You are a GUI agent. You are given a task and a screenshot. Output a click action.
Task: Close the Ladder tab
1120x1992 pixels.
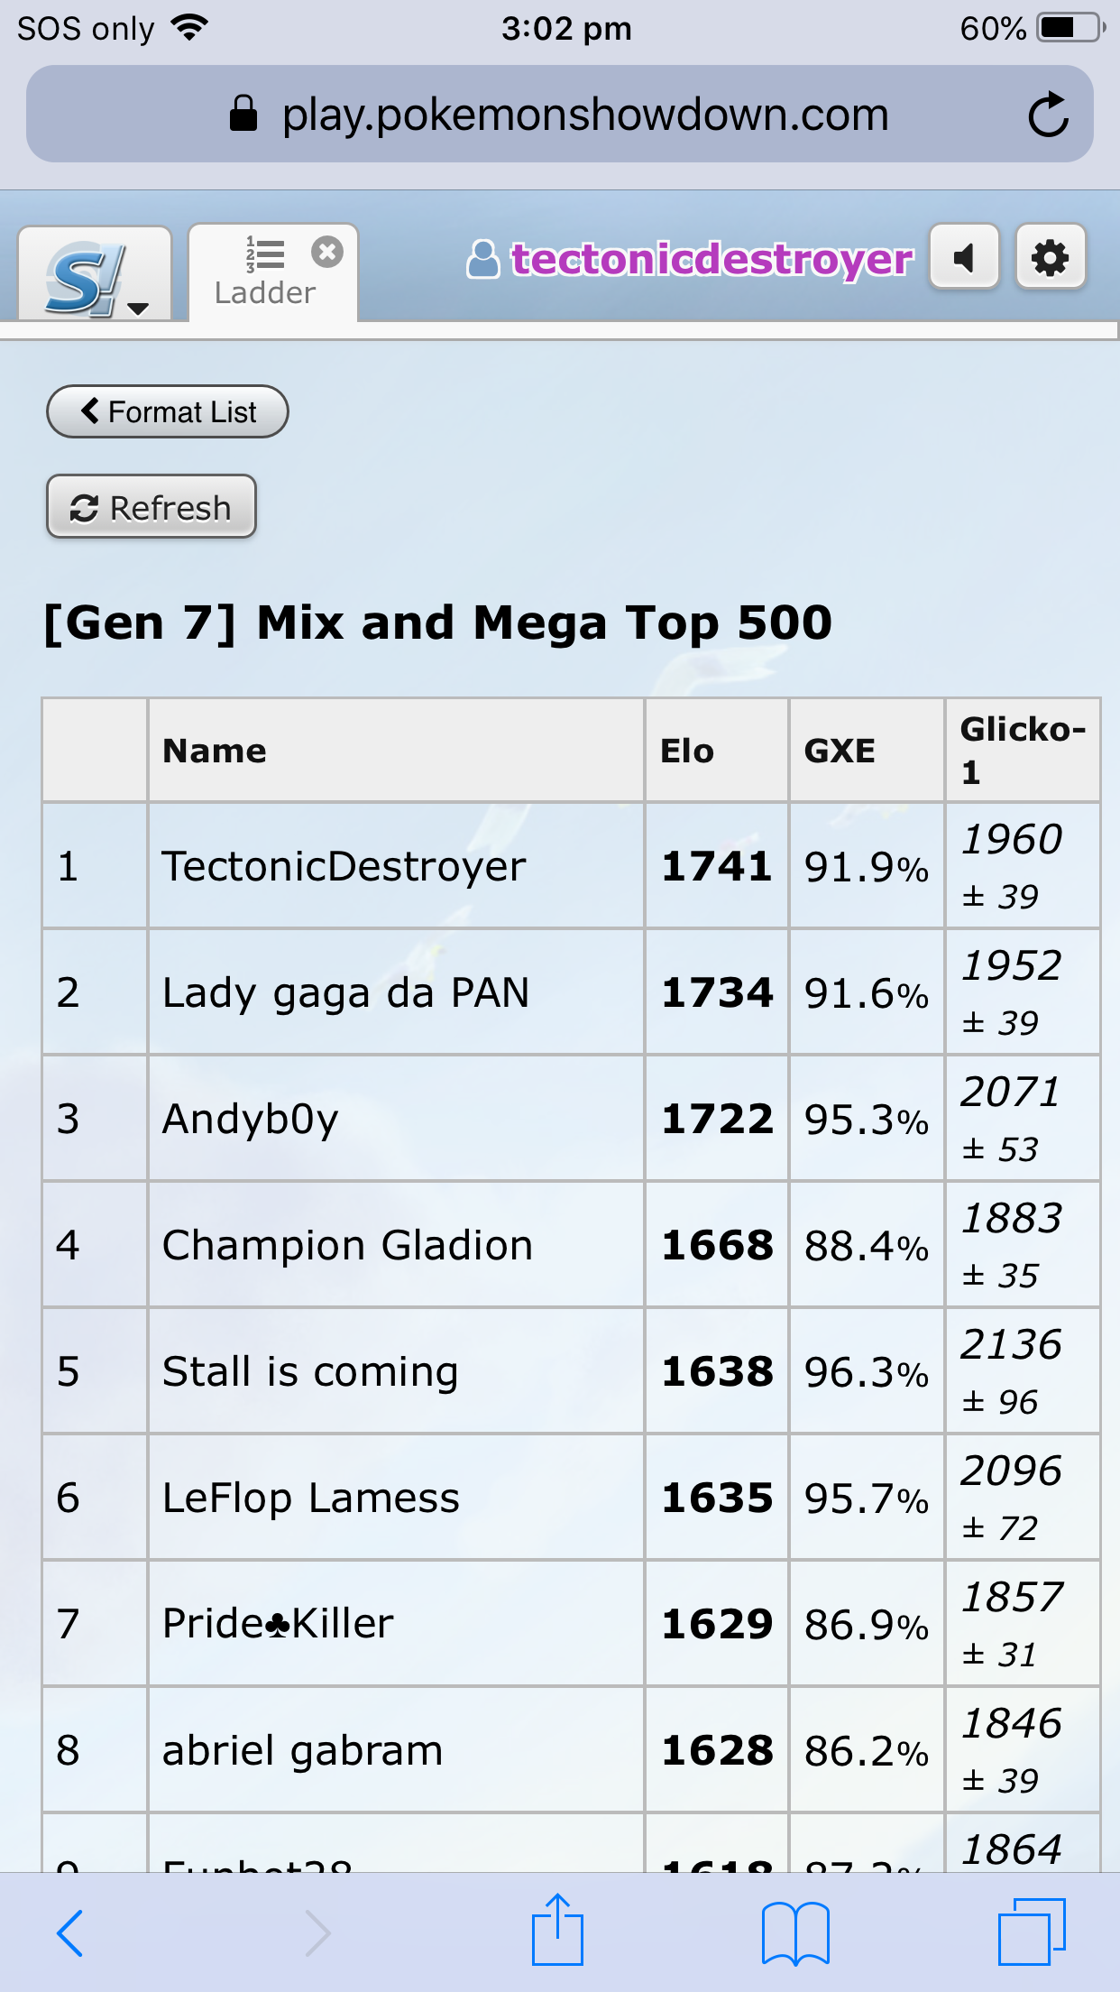327,252
